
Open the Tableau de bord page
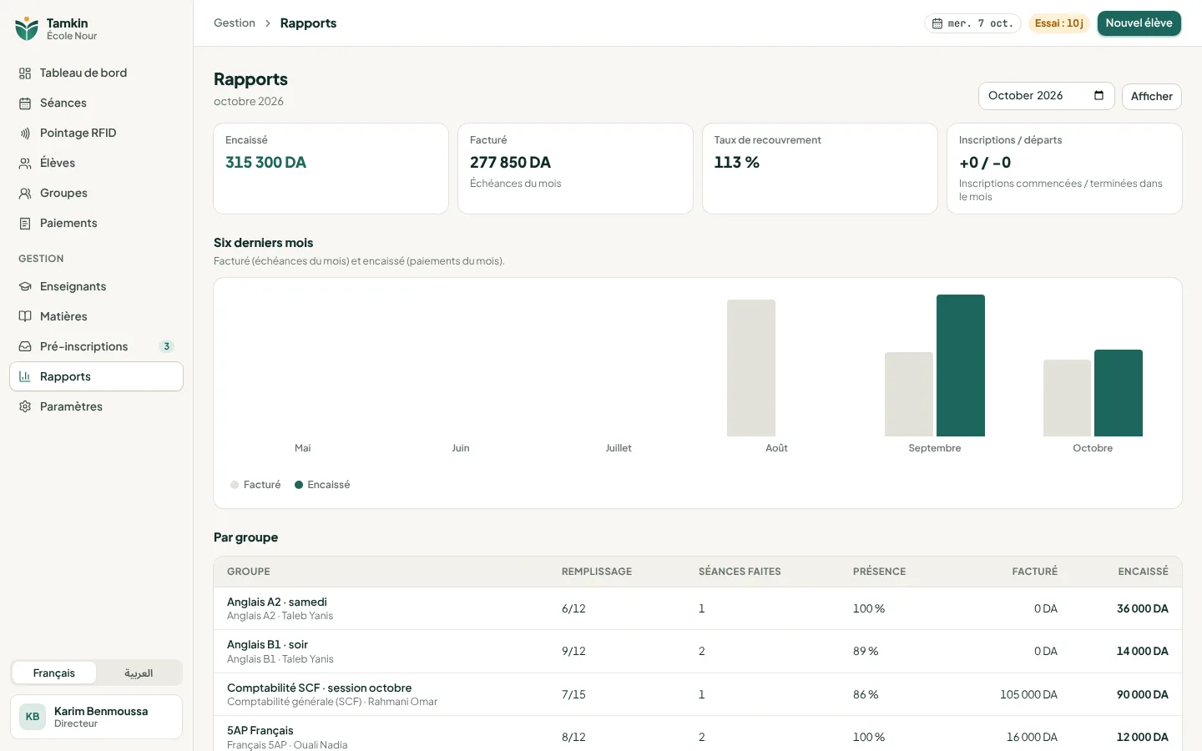(x=96, y=73)
